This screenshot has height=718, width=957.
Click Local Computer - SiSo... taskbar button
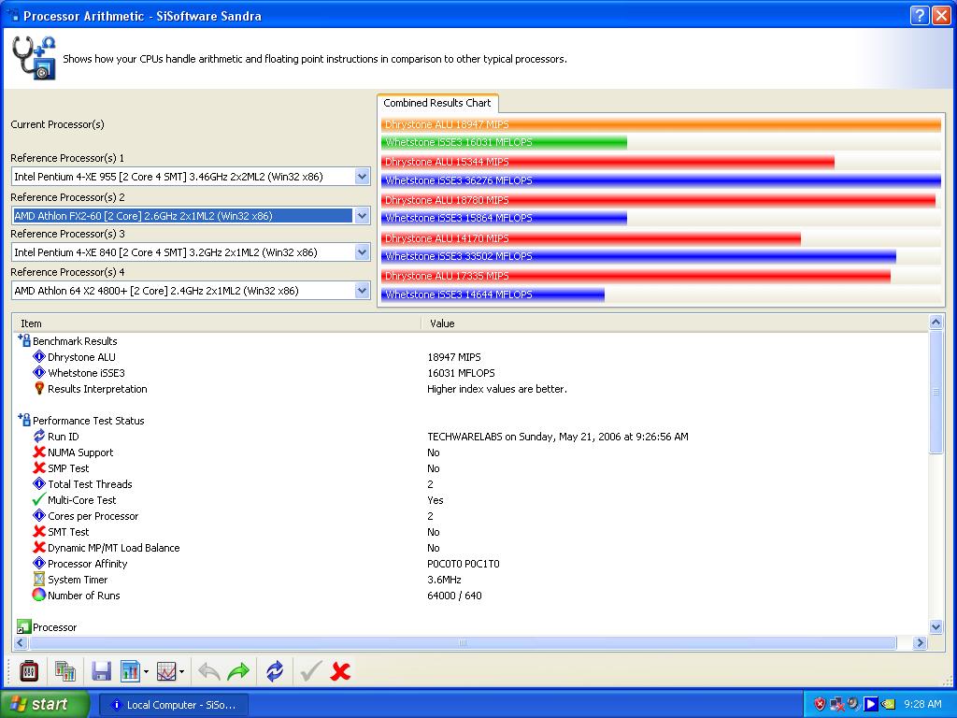(173, 705)
